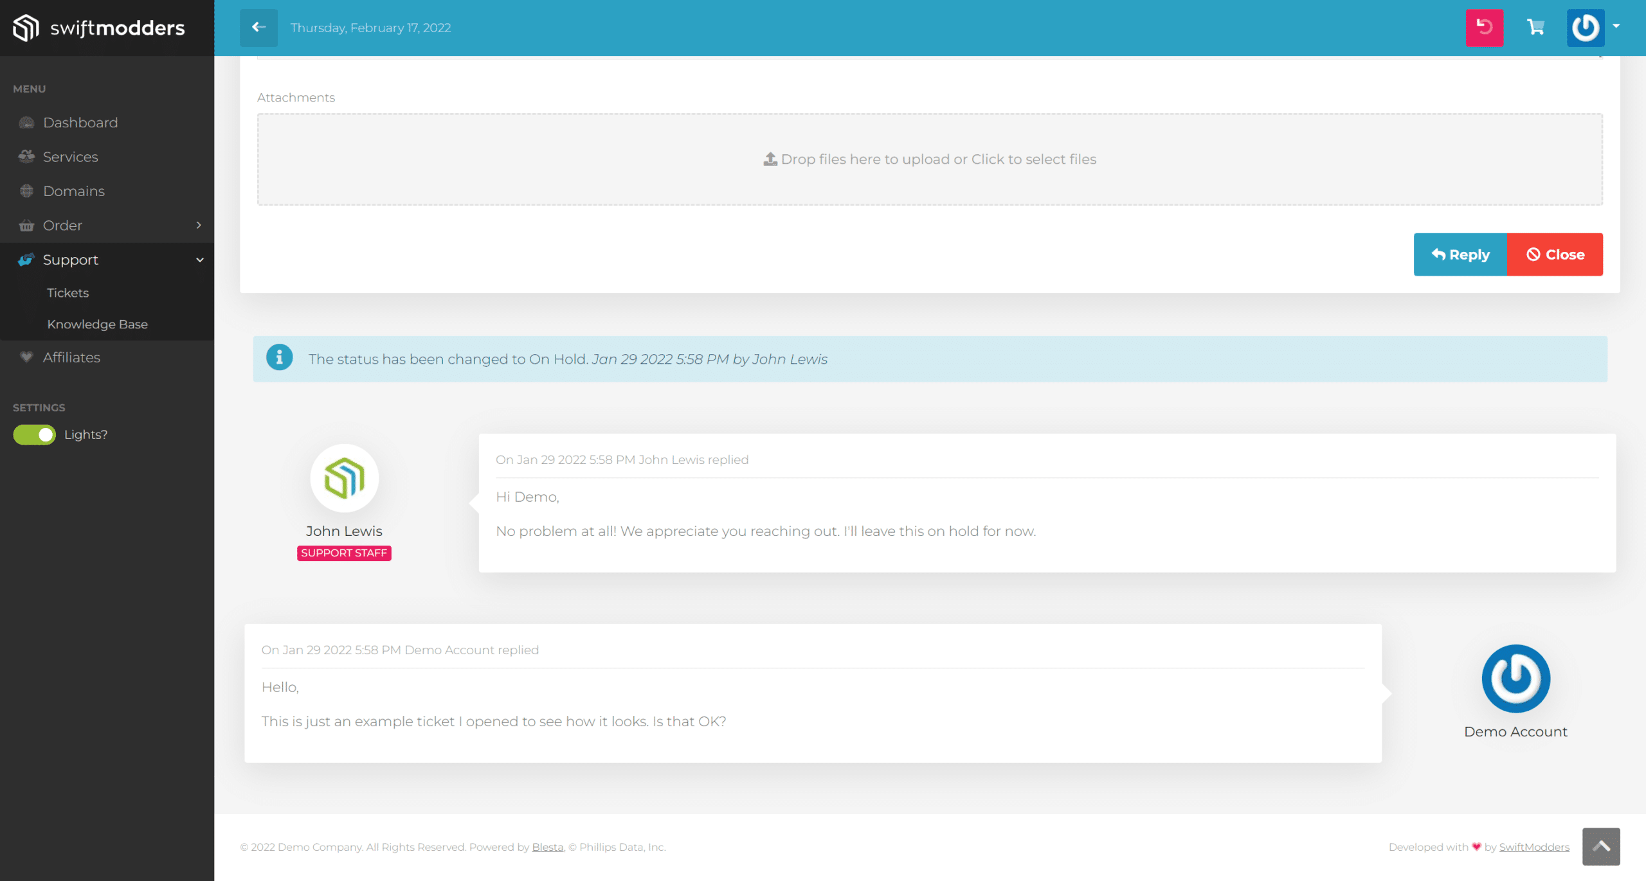Click the info icon in status alert
Image resolution: width=1646 pixels, height=881 pixels.
[x=280, y=358]
